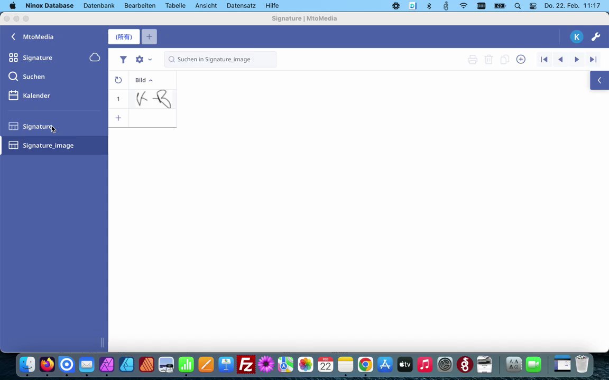Open Numbers from the Dock

pos(186,365)
